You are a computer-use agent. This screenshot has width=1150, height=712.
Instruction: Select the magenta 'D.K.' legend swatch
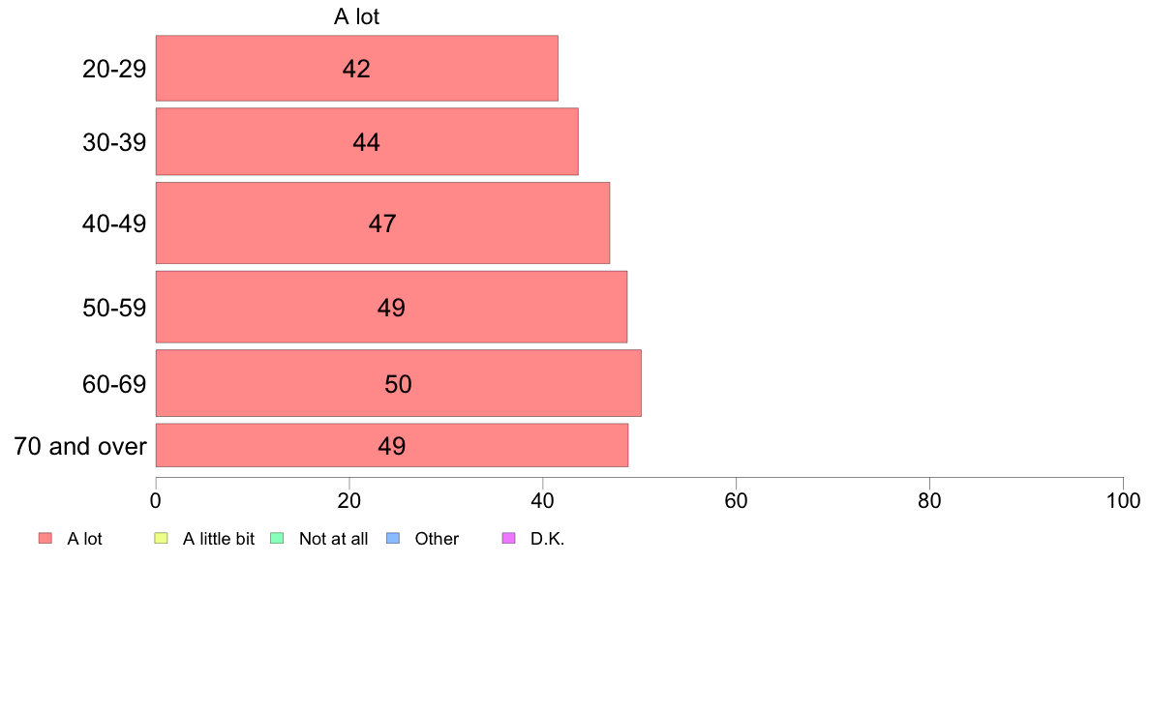tap(508, 539)
